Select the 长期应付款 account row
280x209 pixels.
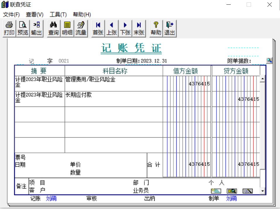coord(114,99)
